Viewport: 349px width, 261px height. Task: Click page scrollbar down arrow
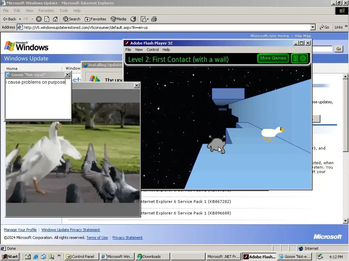pyautogui.click(x=346, y=221)
